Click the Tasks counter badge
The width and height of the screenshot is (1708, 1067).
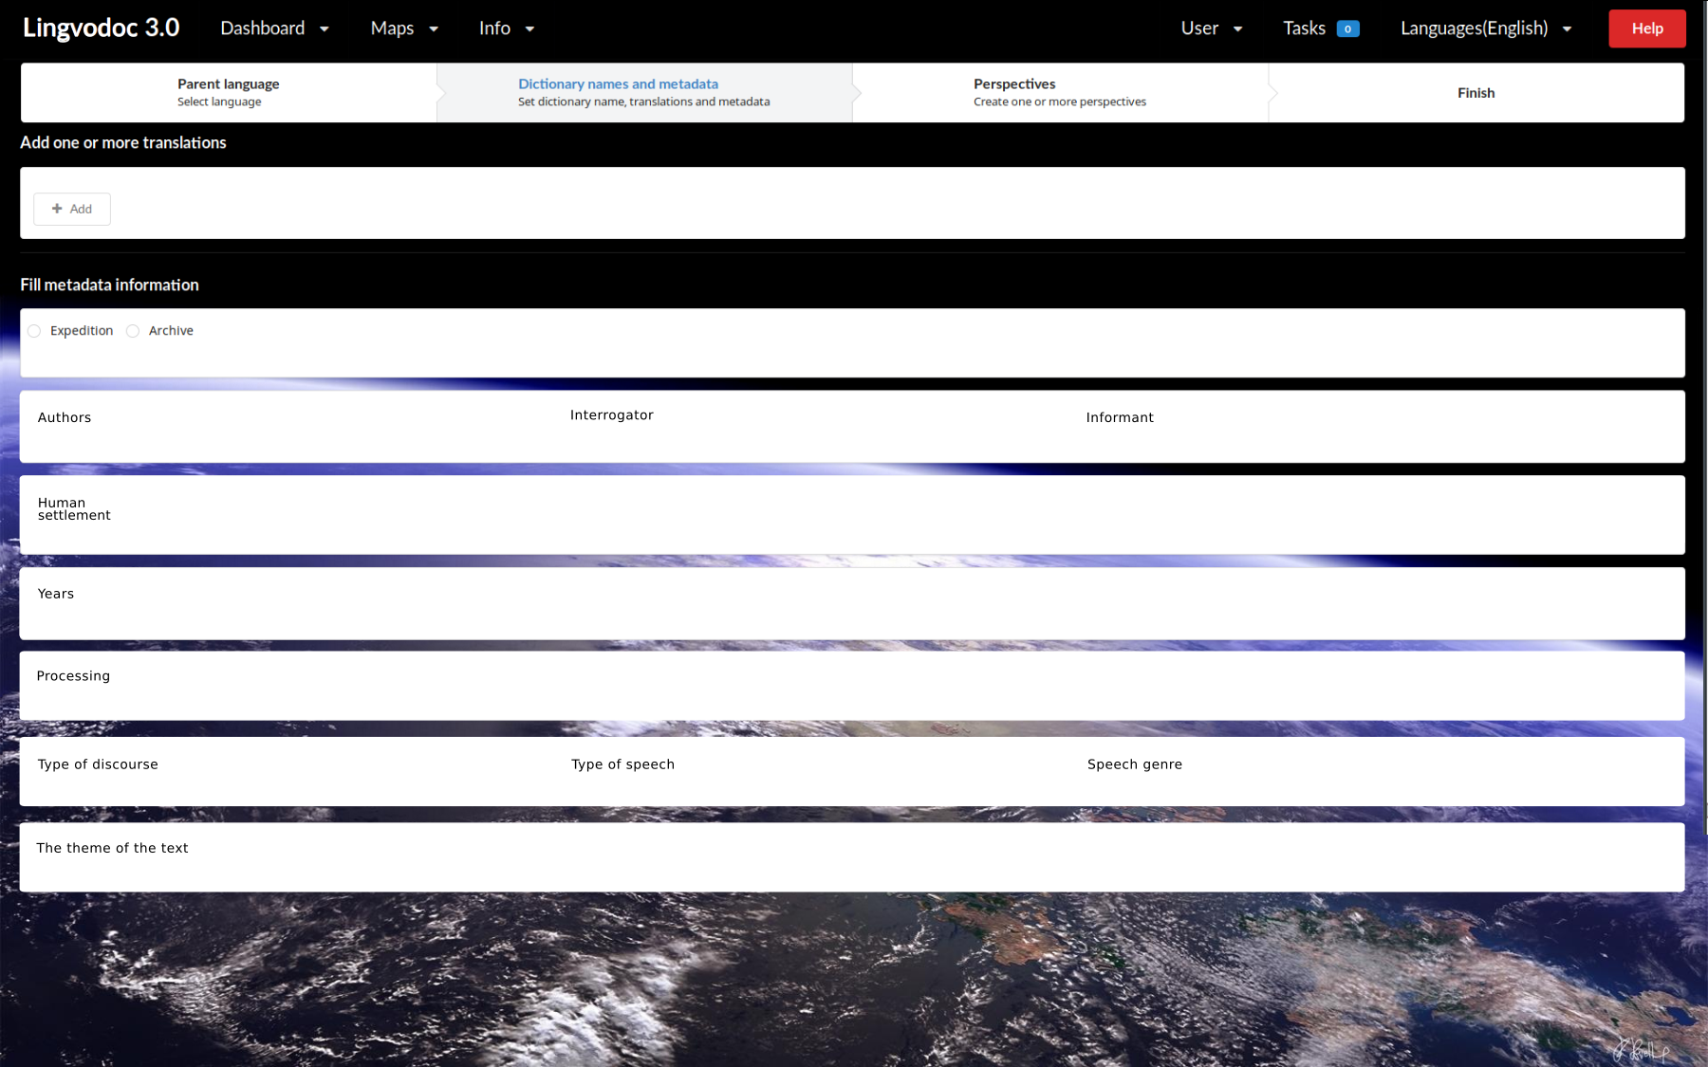click(x=1347, y=28)
